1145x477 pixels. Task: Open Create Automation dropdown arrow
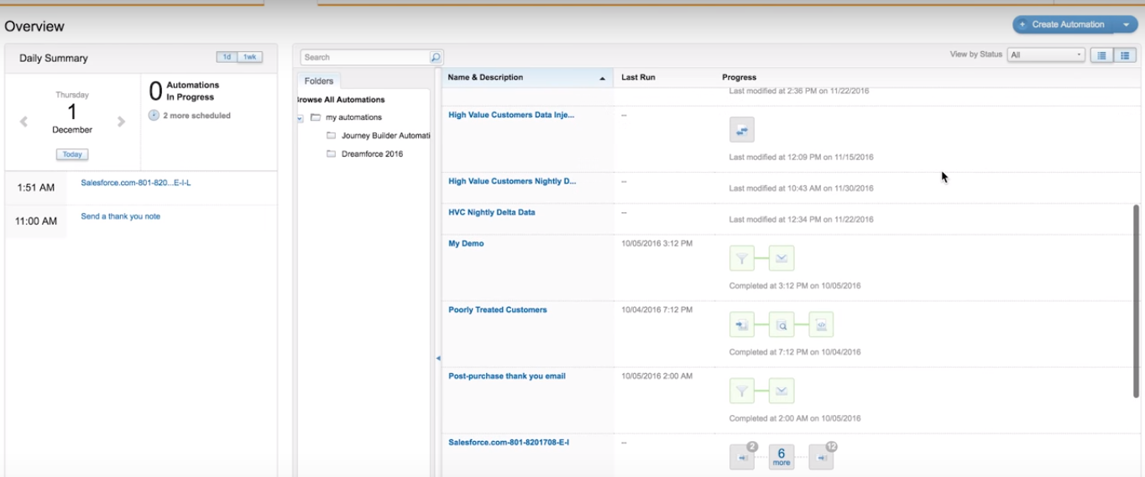click(x=1127, y=25)
